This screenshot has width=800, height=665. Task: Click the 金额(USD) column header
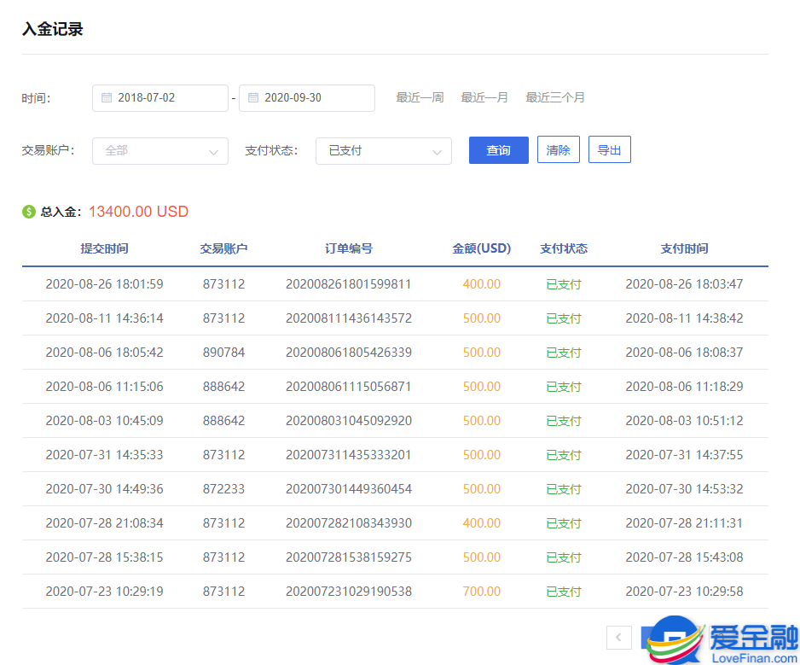point(482,248)
